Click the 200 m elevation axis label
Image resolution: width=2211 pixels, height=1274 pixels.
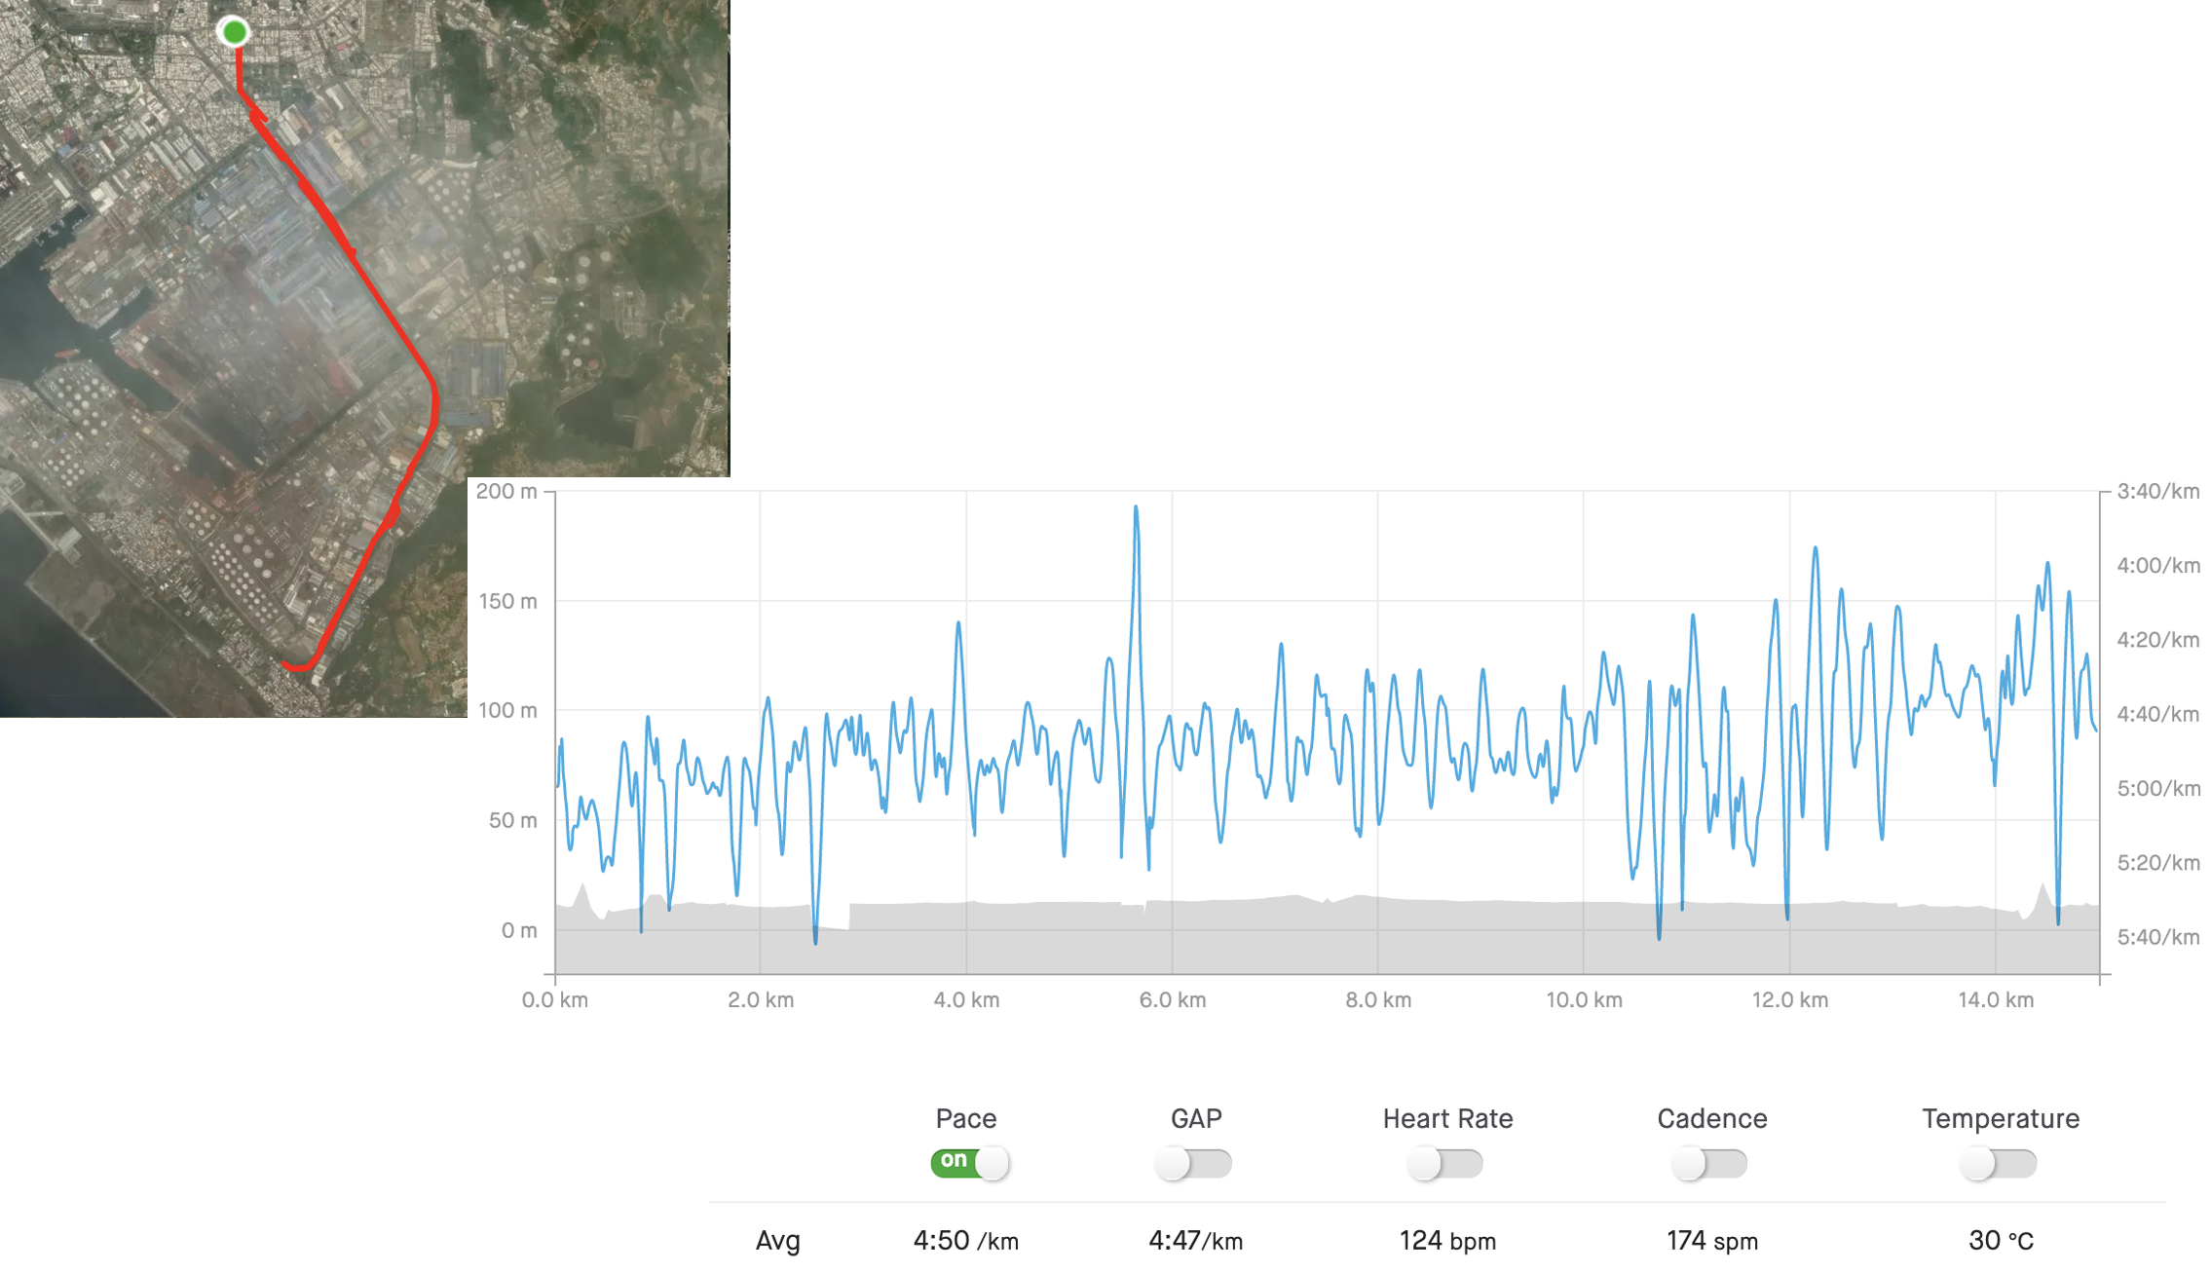tap(506, 492)
